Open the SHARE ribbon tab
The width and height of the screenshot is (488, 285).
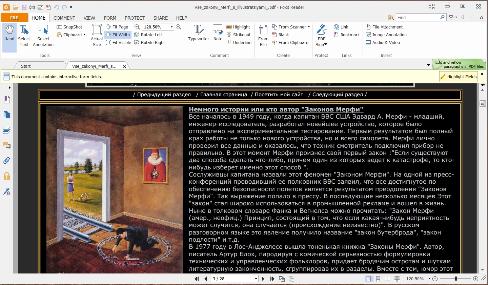[161, 18]
